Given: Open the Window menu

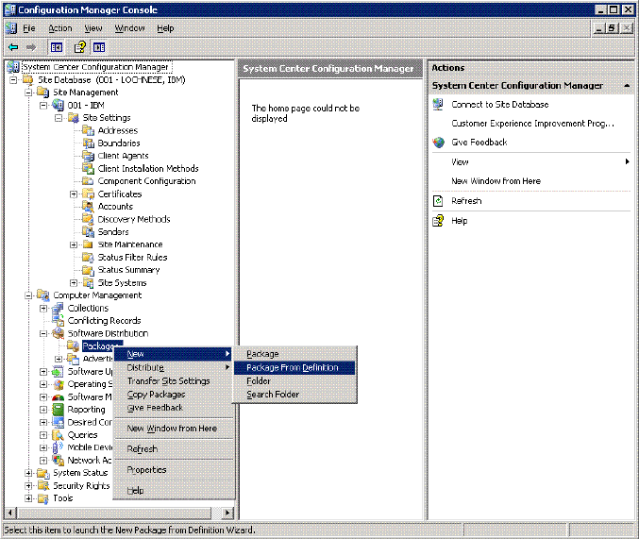Looking at the screenshot, I should tap(129, 28).
